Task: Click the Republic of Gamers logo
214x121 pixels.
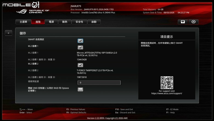Action: (33, 11)
